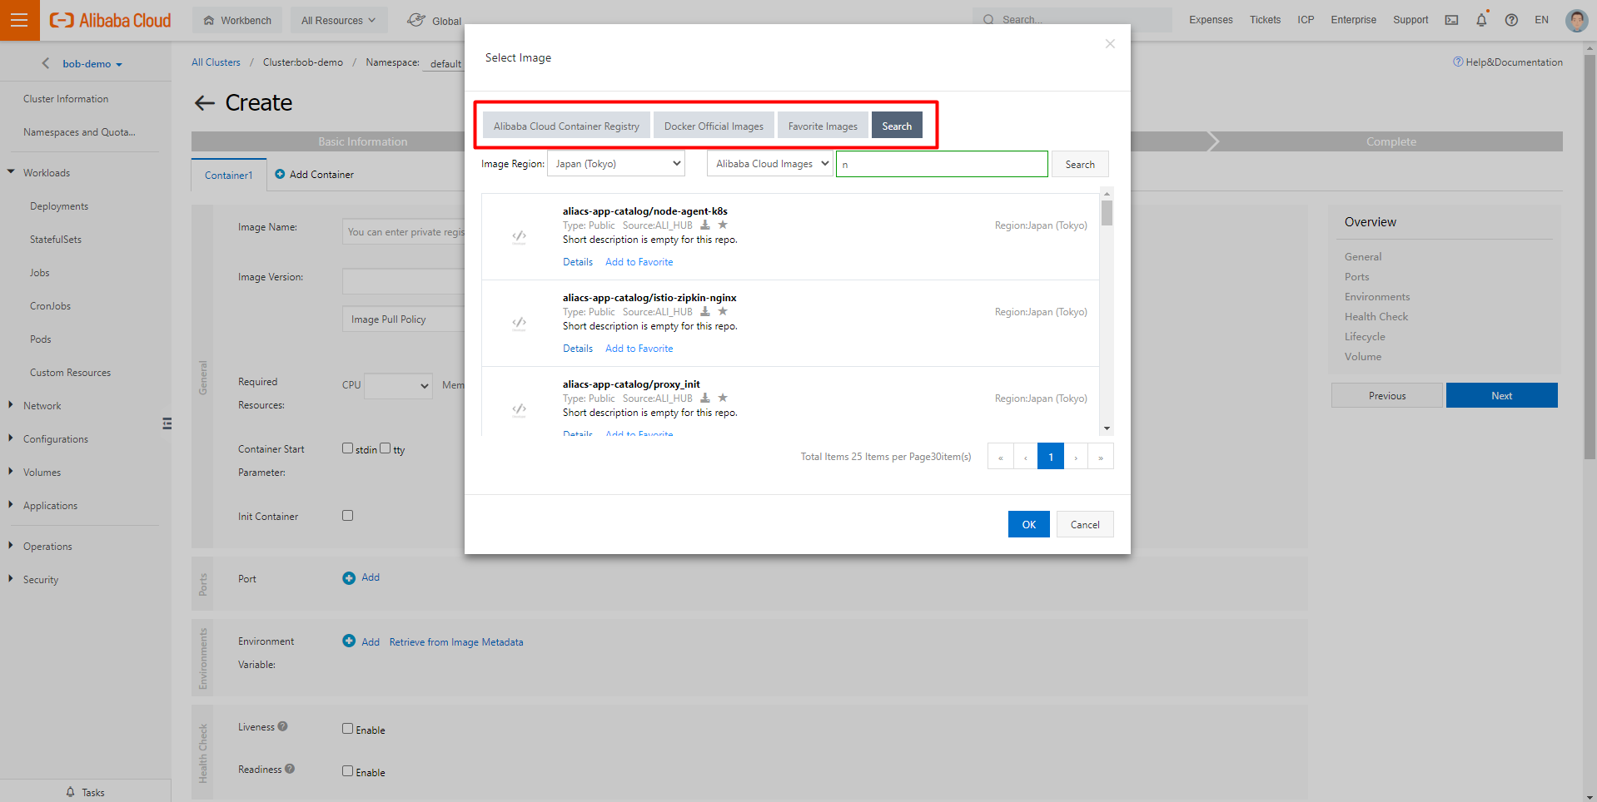
Task: Click the Environment Add plus icon
Action: (x=349, y=641)
